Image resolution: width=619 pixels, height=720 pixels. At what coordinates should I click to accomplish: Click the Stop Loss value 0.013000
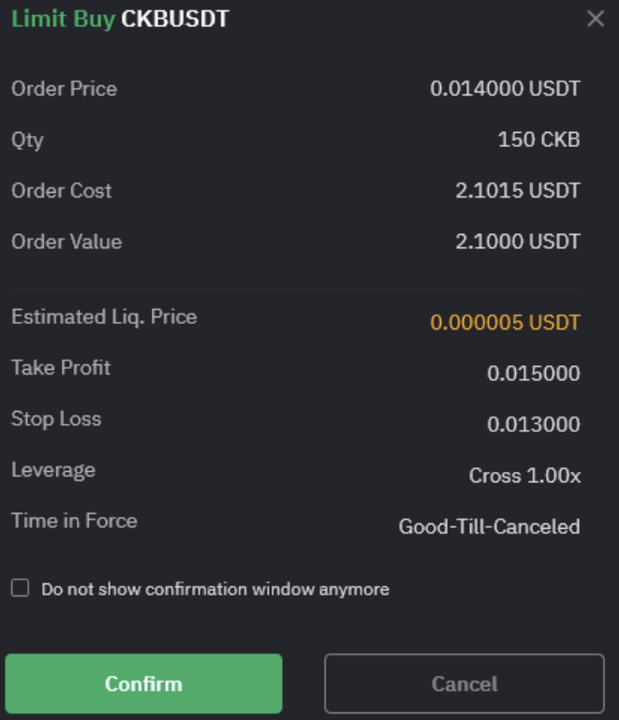[534, 424]
